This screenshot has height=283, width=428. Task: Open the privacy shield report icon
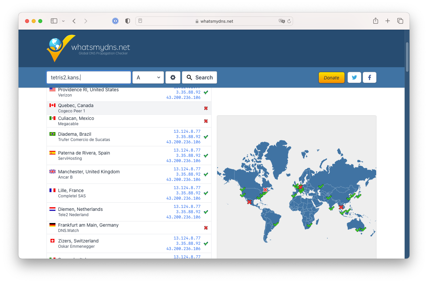click(x=128, y=21)
